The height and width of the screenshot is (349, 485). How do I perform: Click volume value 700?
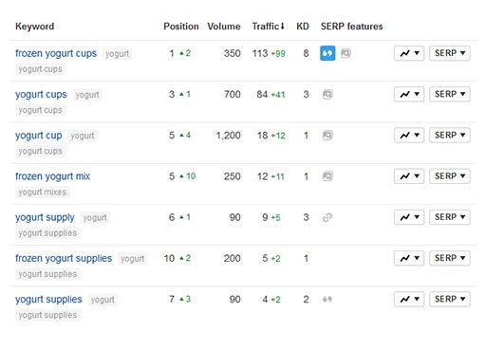click(x=233, y=94)
